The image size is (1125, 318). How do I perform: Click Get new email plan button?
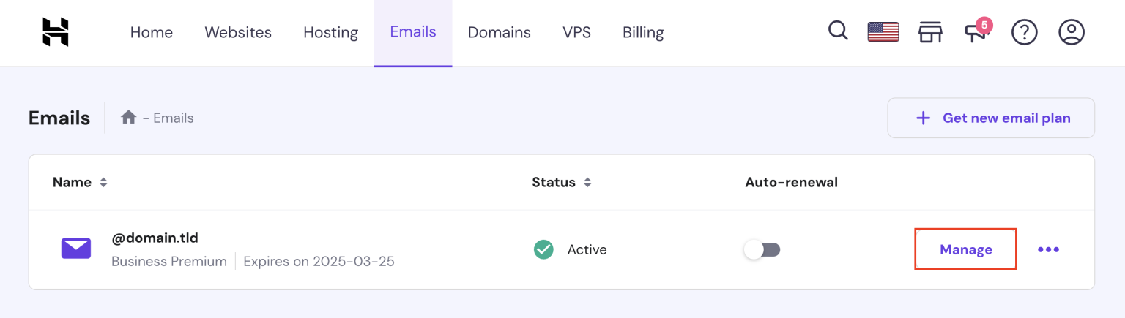coord(991,118)
